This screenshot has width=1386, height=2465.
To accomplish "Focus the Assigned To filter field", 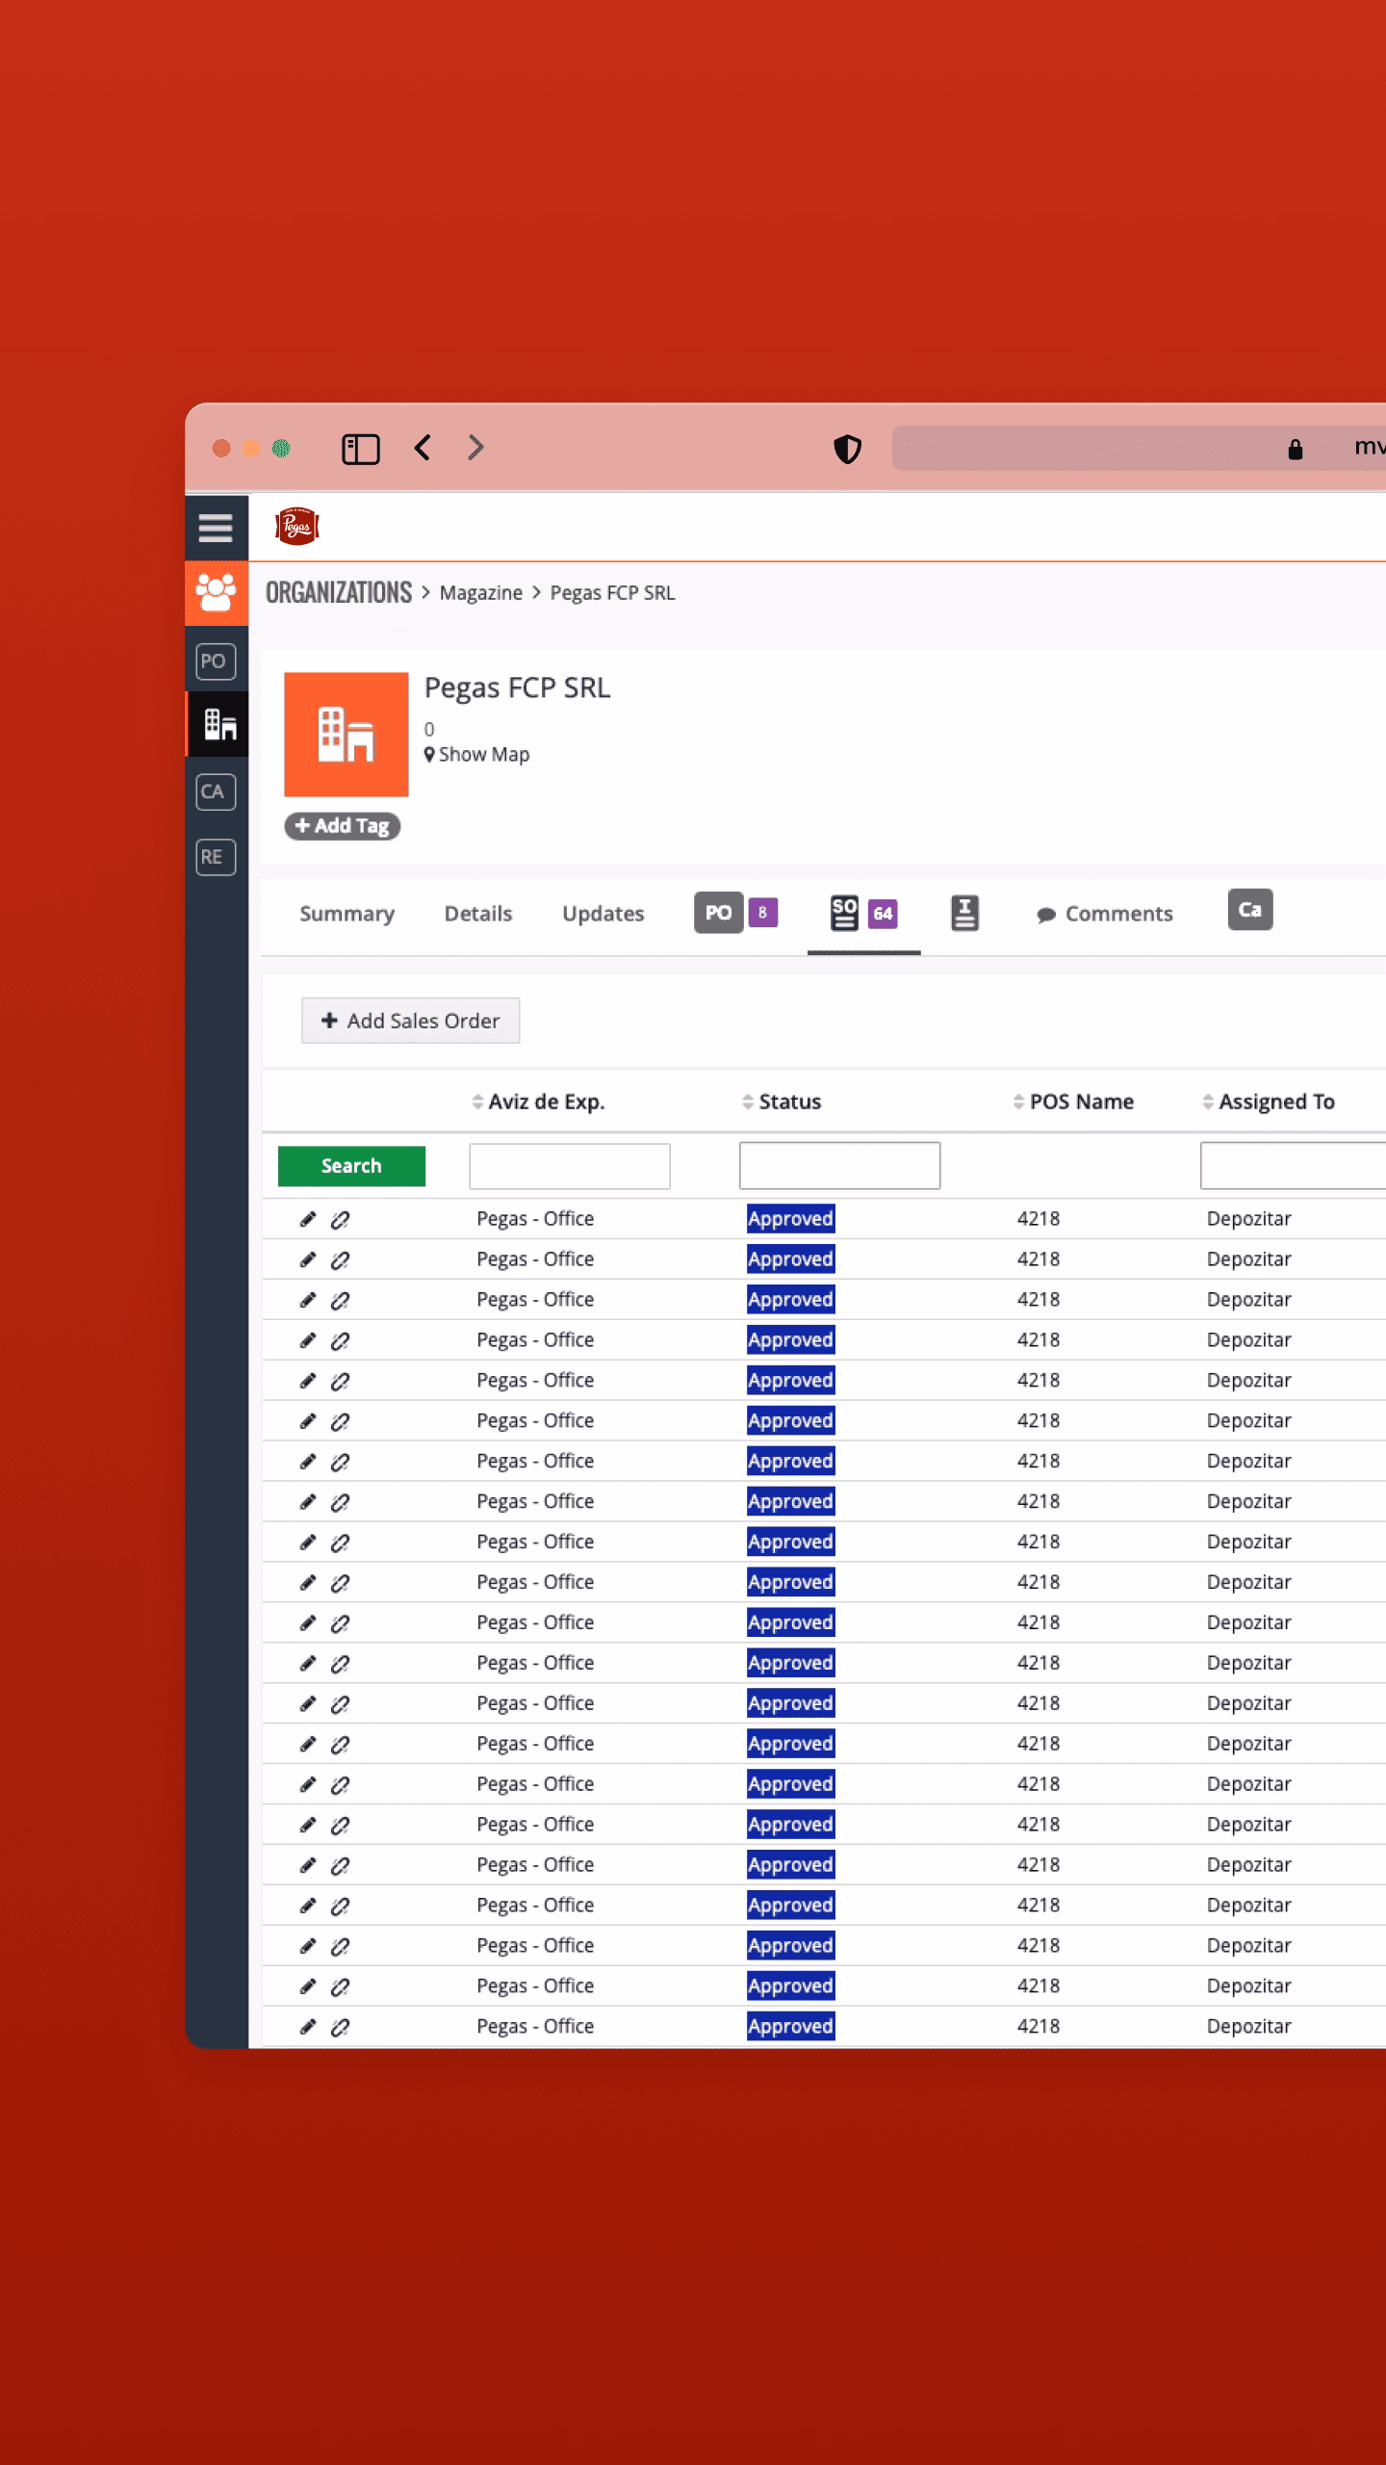I will pos(1293,1166).
